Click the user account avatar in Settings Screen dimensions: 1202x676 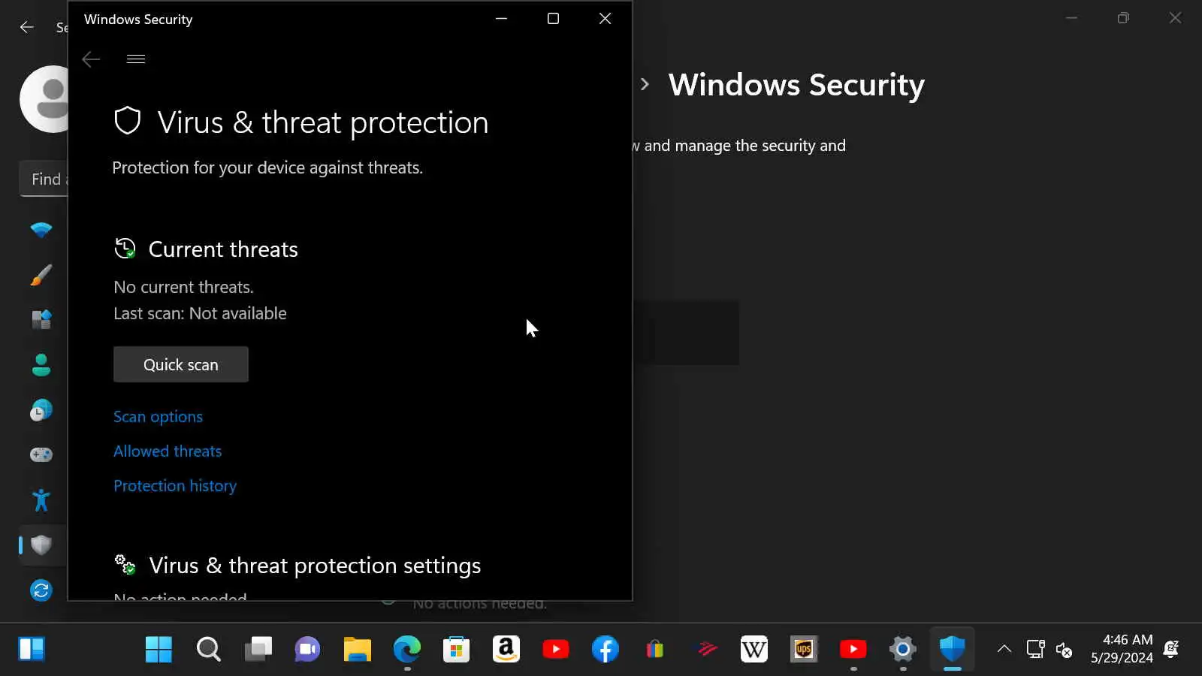pos(44,99)
